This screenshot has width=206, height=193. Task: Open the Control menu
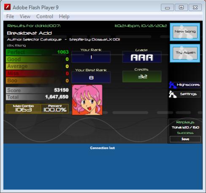45,17
